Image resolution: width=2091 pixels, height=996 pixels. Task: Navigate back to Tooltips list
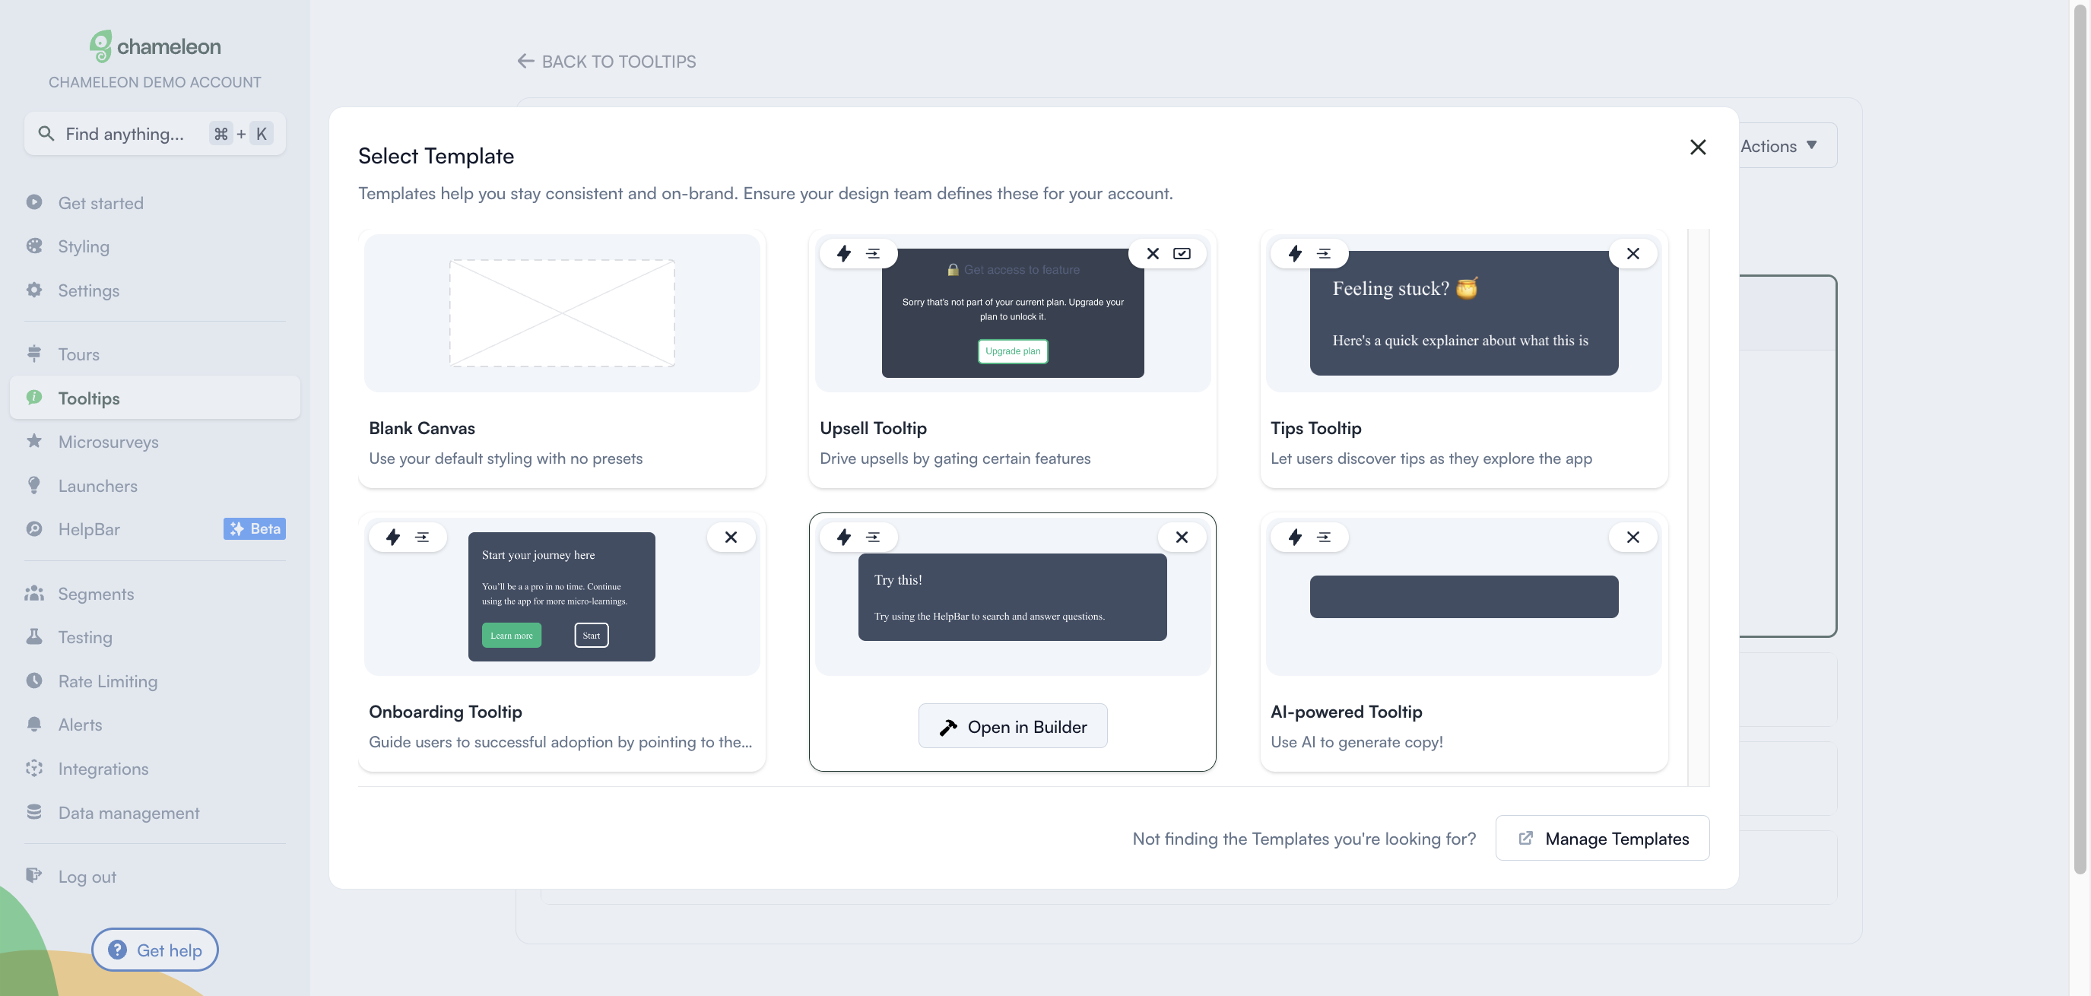(607, 60)
